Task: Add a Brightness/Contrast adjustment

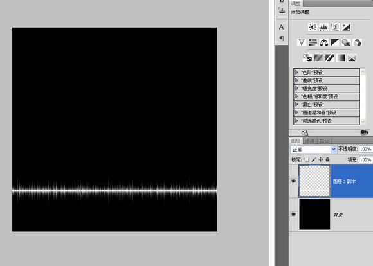Action: click(x=313, y=28)
